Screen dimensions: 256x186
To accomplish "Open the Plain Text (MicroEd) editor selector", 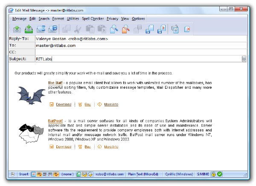I will (x=143, y=174).
